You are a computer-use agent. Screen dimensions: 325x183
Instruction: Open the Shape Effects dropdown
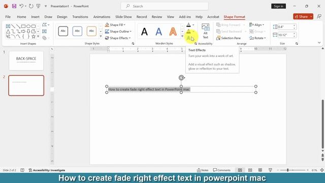pos(118,38)
